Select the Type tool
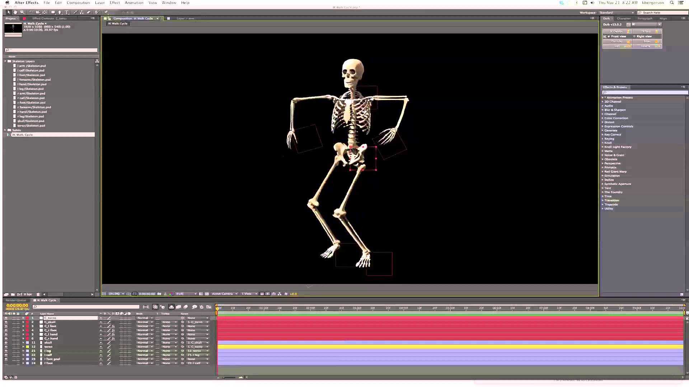This screenshot has width=689, height=387. click(x=66, y=12)
